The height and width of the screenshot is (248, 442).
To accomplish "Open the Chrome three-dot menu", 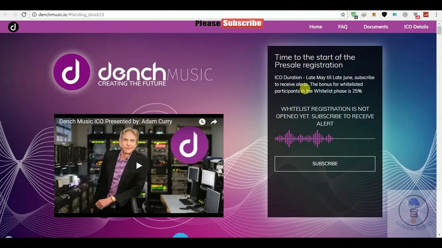I will click(x=436, y=14).
